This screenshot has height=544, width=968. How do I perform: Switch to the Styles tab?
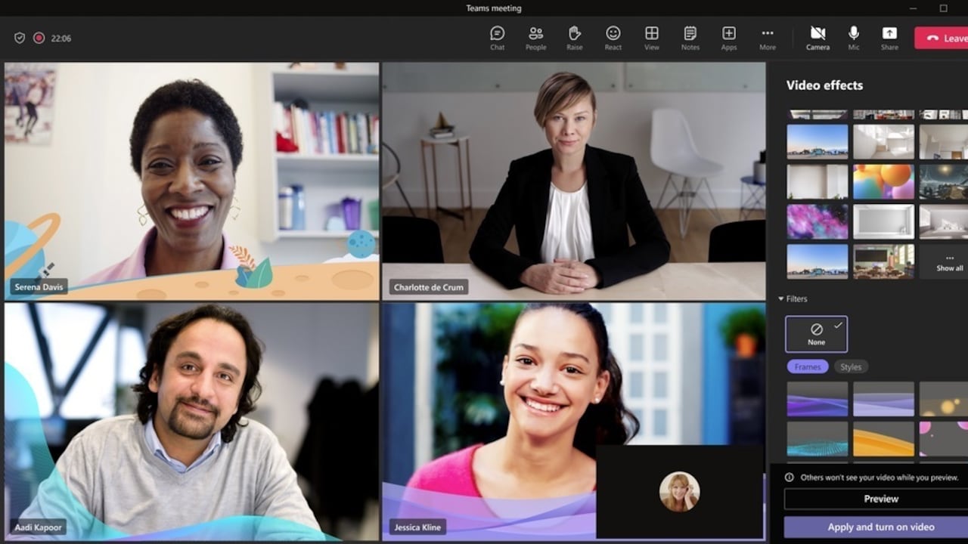[851, 366]
